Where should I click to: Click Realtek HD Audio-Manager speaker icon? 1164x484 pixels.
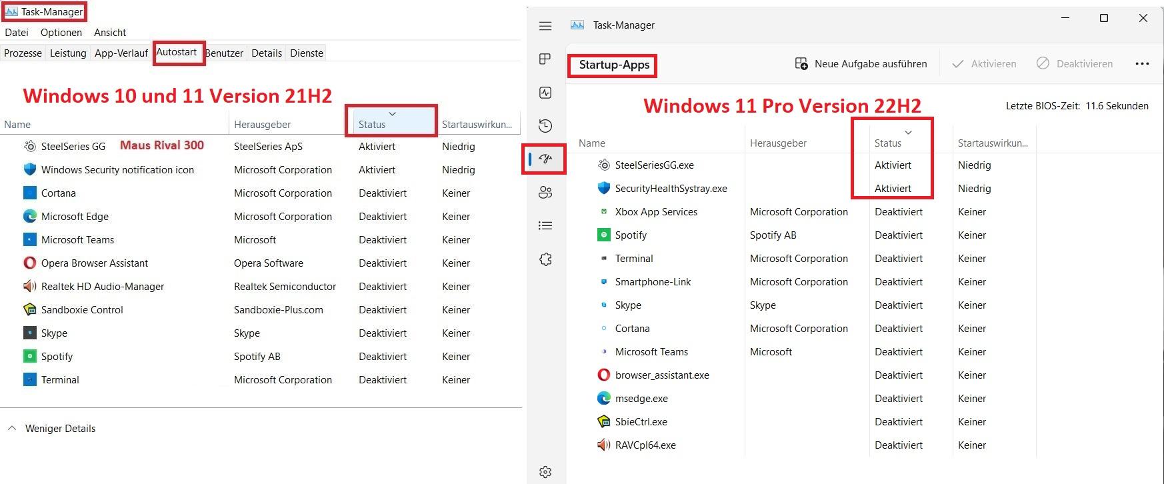coord(30,286)
